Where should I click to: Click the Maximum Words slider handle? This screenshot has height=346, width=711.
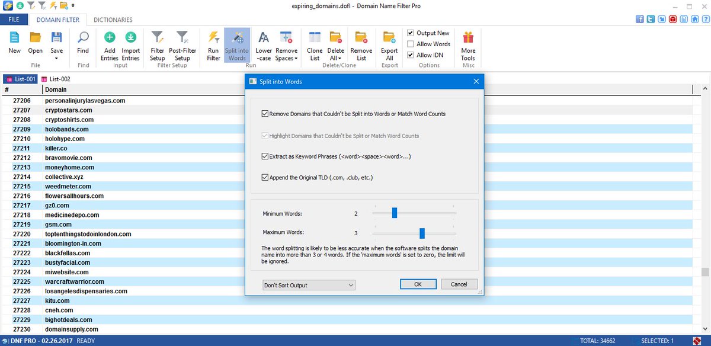[422, 233]
